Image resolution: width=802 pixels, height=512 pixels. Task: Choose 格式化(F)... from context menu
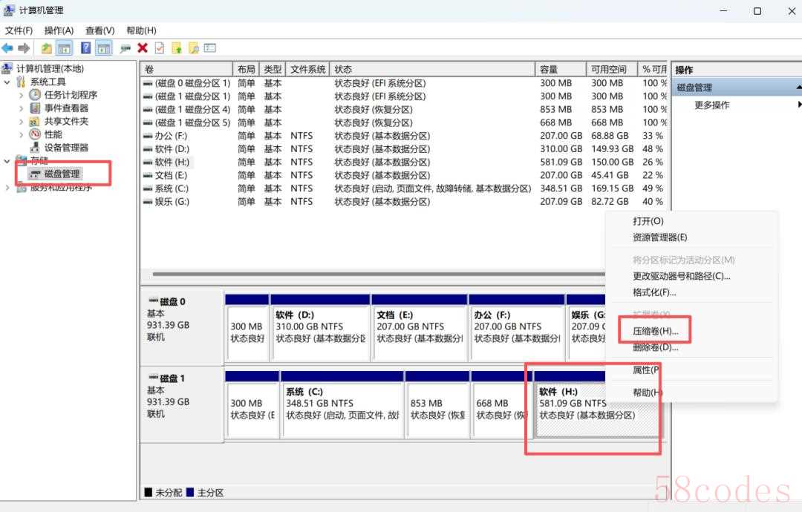(653, 292)
